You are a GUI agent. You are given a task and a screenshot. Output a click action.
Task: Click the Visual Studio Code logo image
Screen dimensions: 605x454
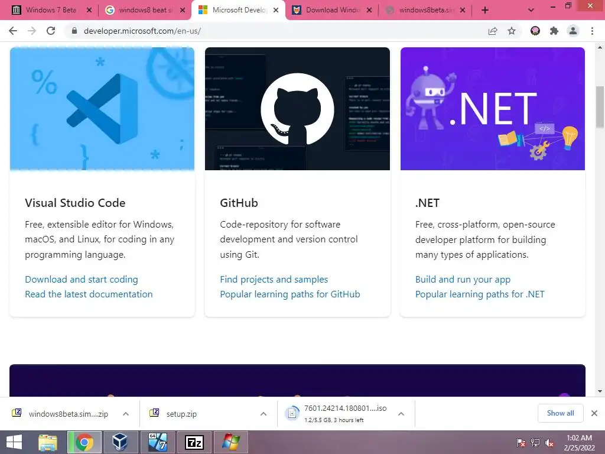click(102, 109)
